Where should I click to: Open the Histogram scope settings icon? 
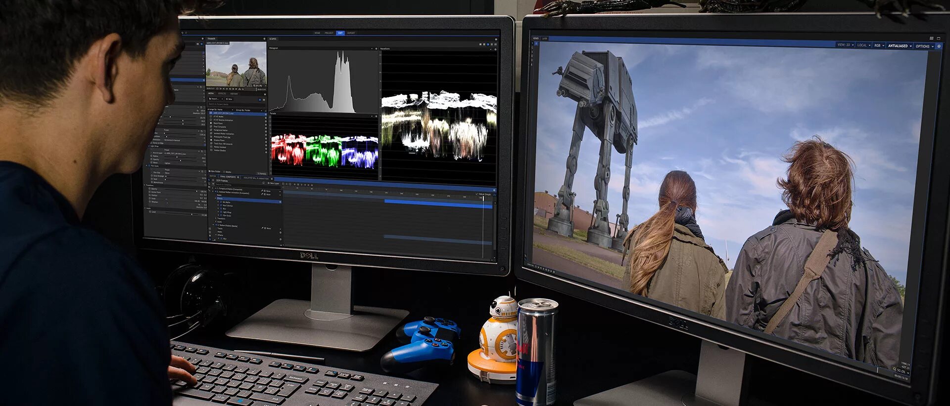pyautogui.click(x=376, y=48)
